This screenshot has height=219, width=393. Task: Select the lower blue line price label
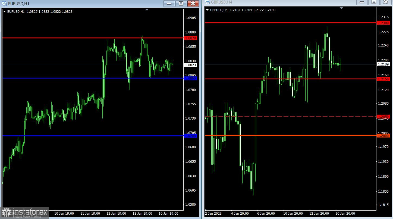tap(191, 136)
